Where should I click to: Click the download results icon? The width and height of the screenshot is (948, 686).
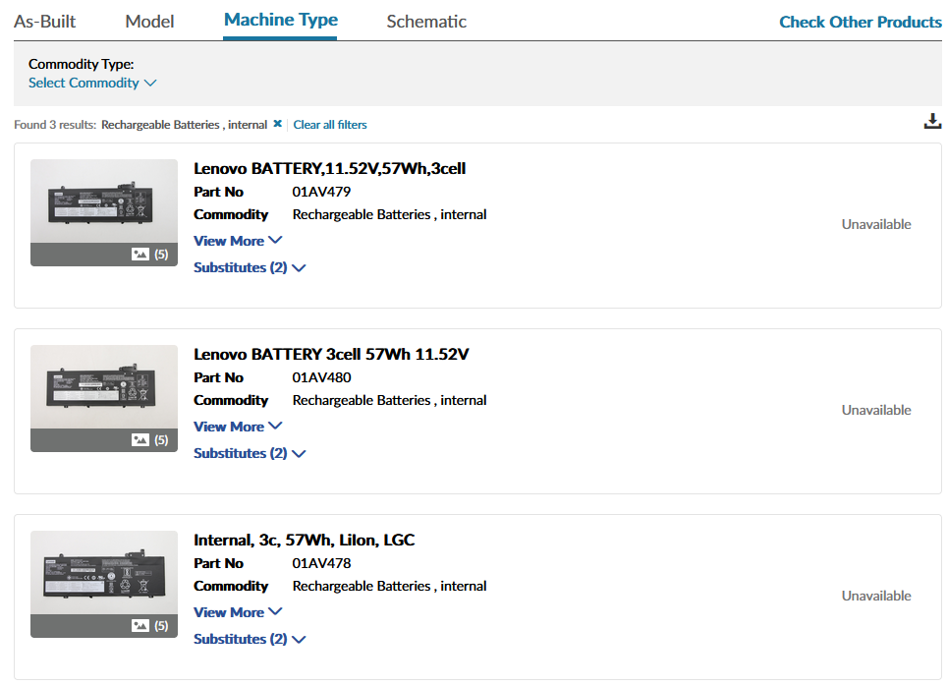pos(931,122)
